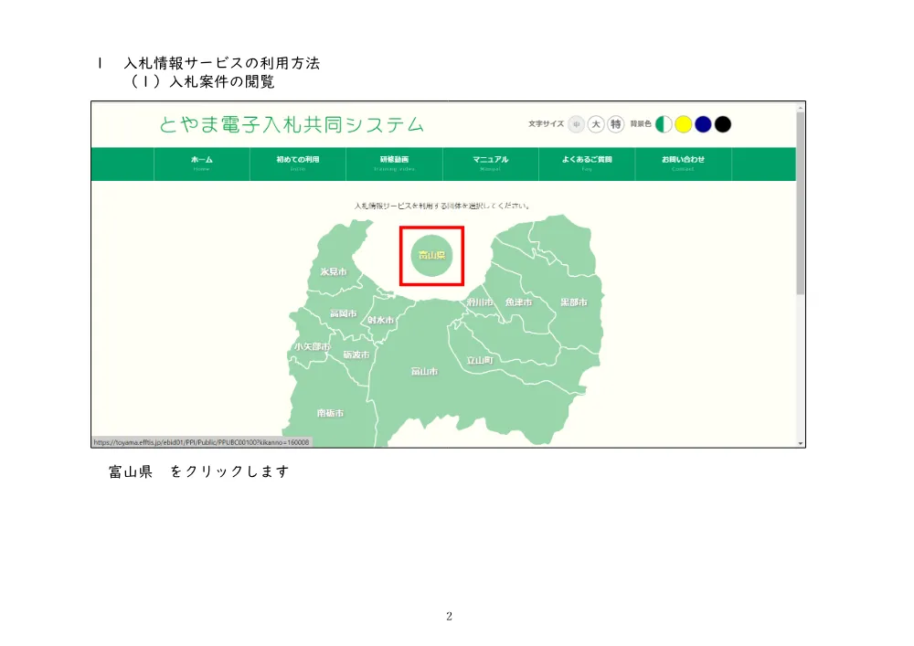914x646 pixels.
Task: Select 砺波市 on the map
Action: (x=356, y=355)
